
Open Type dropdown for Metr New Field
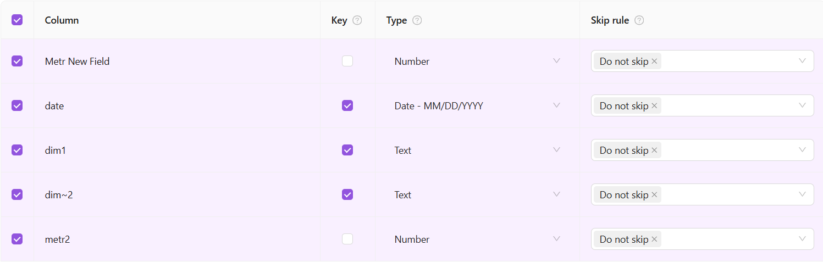(556, 61)
